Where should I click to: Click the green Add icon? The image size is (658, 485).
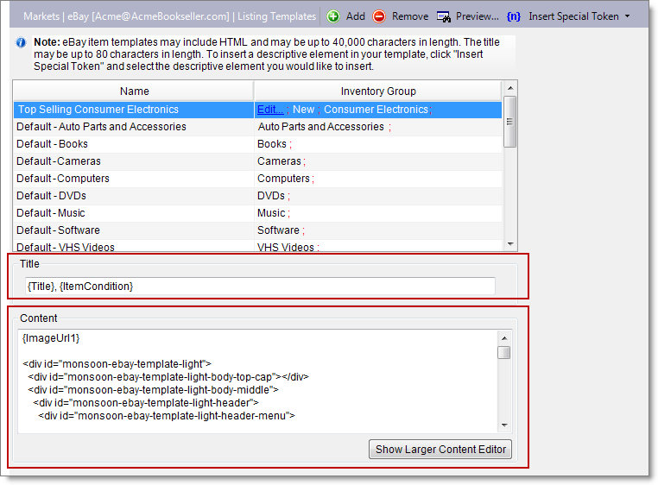pos(333,16)
